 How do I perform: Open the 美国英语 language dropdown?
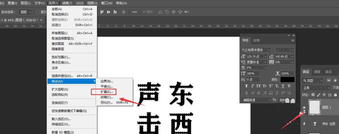point(256,100)
